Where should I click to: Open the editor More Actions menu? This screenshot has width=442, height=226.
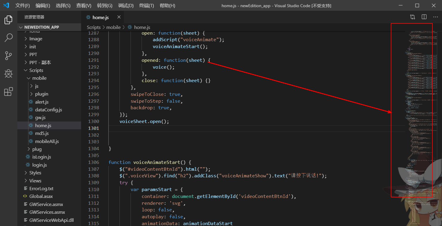[435, 17]
